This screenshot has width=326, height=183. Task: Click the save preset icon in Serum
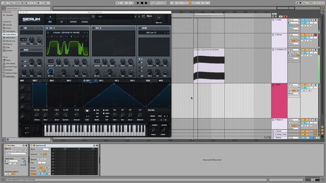pos(93,17)
